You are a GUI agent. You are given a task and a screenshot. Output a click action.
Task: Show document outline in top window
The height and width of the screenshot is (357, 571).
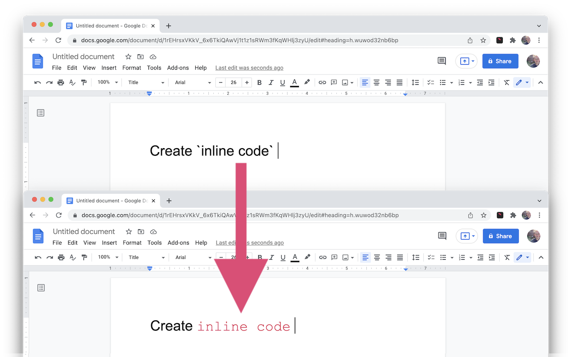tap(41, 113)
